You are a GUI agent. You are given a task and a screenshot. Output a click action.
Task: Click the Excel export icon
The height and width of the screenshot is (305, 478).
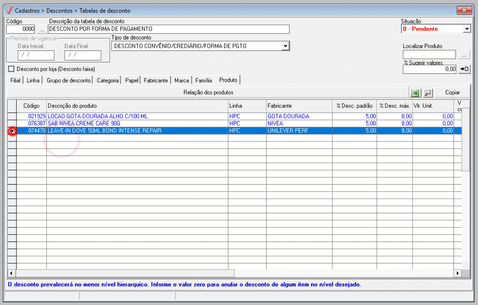(x=415, y=93)
